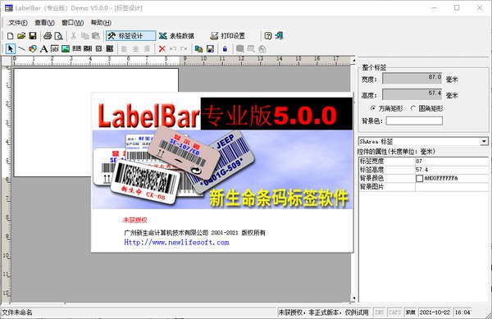492x319 pixels.
Task: Open the 窗口(W) menu
Action: point(72,23)
